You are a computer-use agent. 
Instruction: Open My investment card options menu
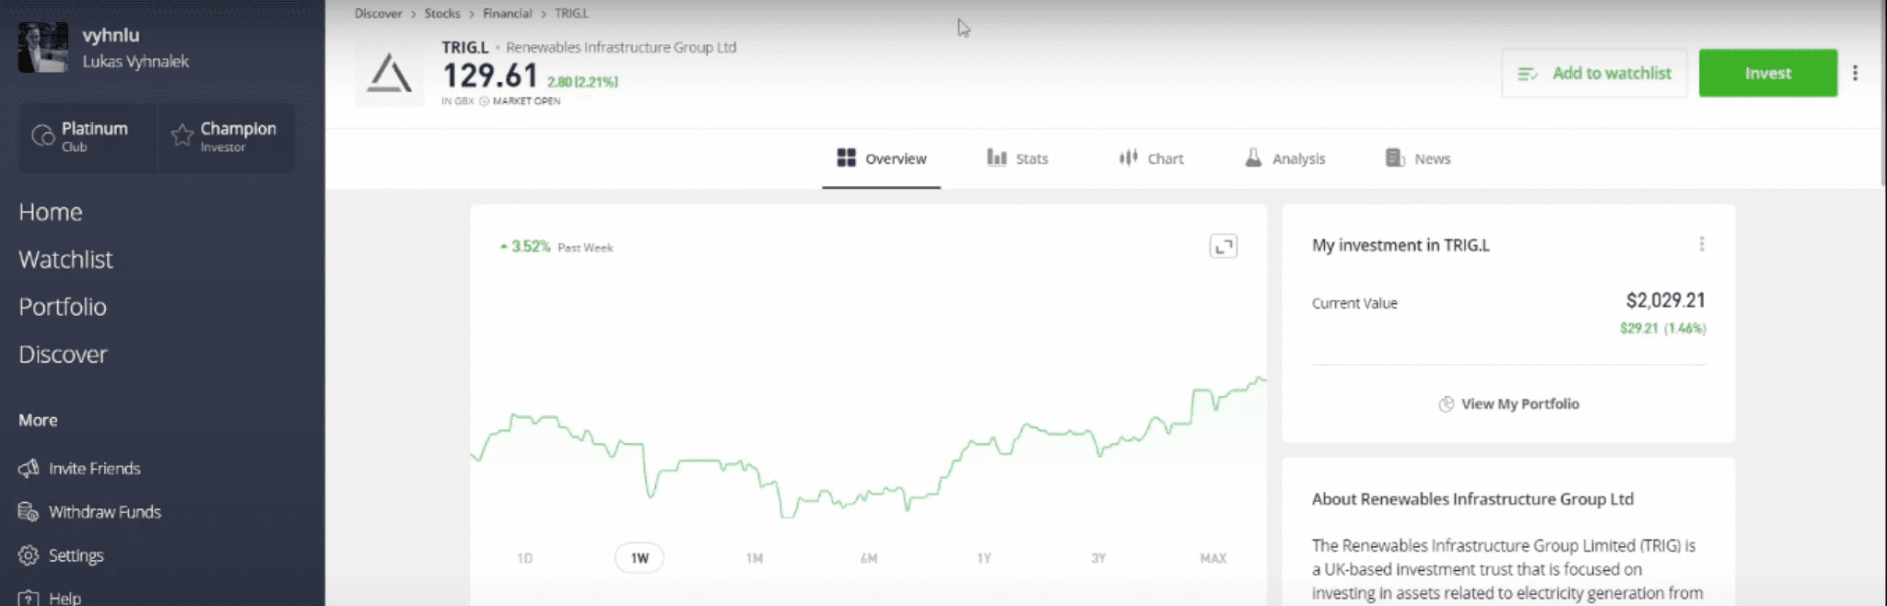tap(1702, 244)
